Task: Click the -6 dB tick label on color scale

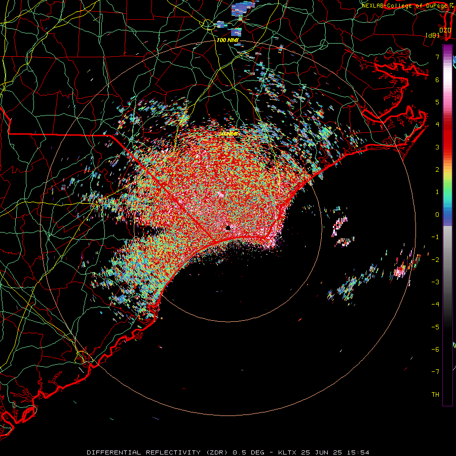Action: [x=435, y=350]
